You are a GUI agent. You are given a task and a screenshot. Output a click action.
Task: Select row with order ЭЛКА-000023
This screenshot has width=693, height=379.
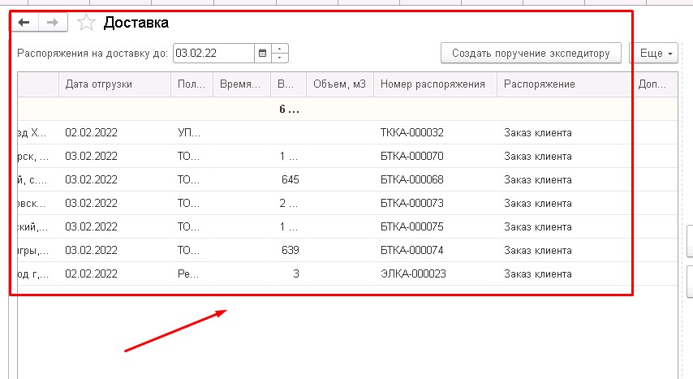click(x=412, y=274)
